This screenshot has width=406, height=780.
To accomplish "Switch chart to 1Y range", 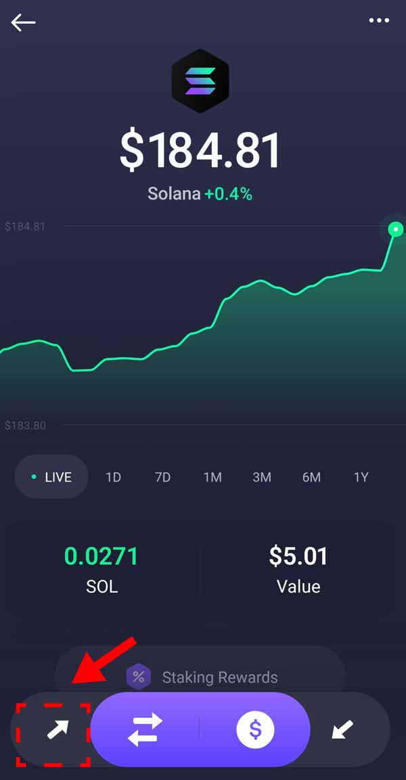I will pyautogui.click(x=361, y=477).
